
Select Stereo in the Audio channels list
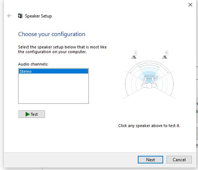click(x=53, y=71)
